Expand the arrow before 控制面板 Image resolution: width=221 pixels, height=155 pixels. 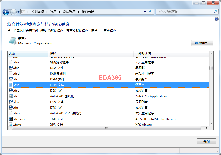click(x=28, y=12)
